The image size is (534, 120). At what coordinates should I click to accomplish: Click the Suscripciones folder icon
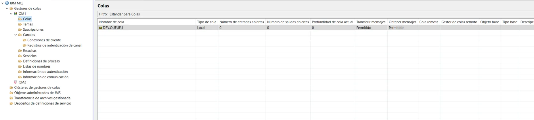pos(20,29)
